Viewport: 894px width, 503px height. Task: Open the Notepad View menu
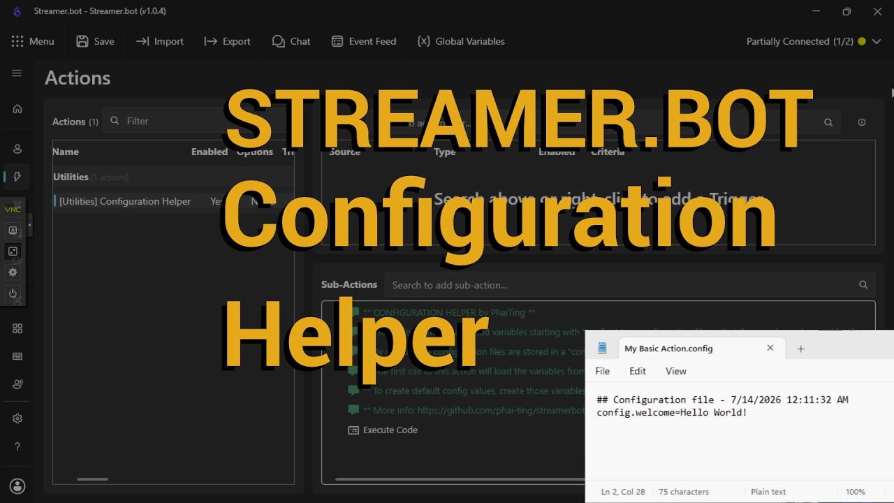pyautogui.click(x=676, y=371)
